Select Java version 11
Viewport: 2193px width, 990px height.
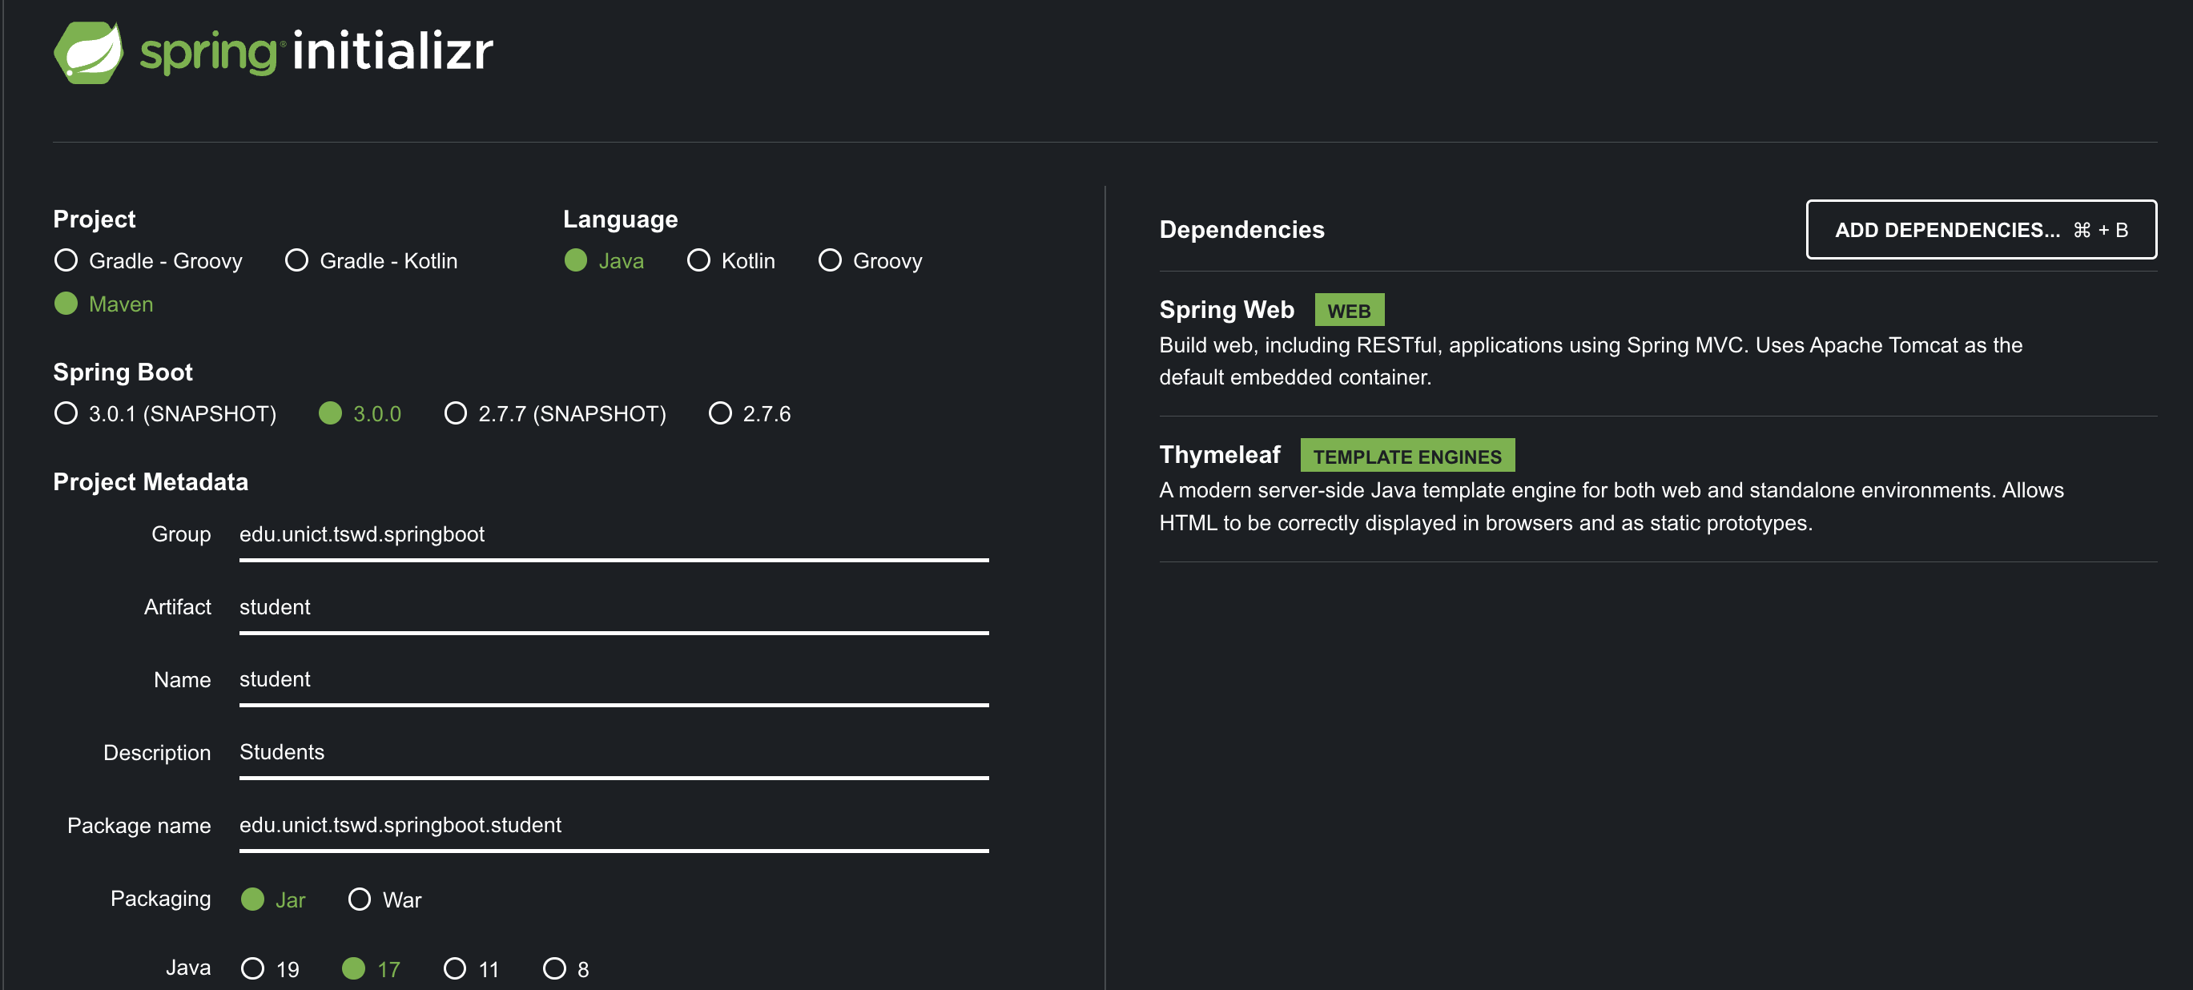tap(455, 968)
